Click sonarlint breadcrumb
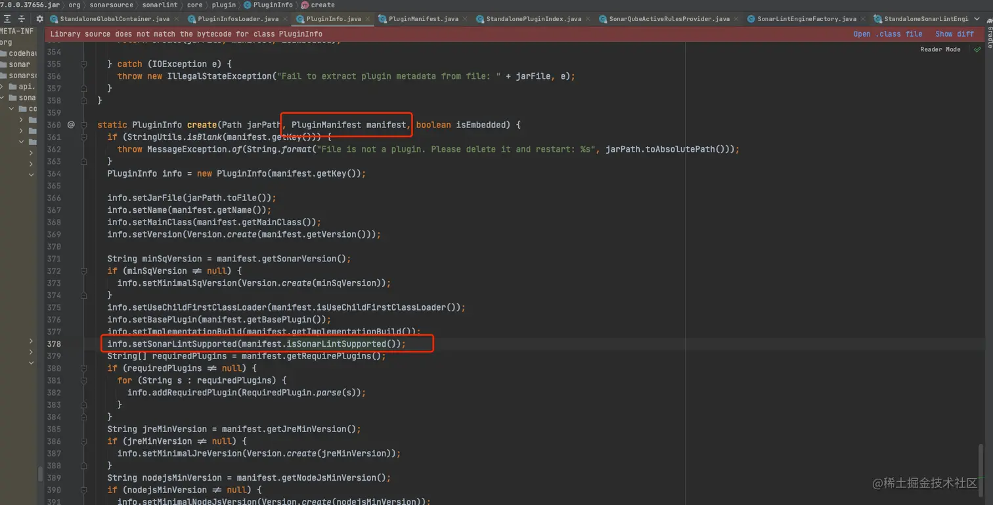993x505 pixels. (160, 5)
